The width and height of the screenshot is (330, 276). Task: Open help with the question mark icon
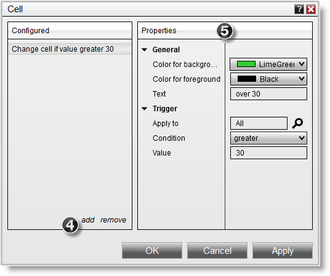tap(299, 9)
